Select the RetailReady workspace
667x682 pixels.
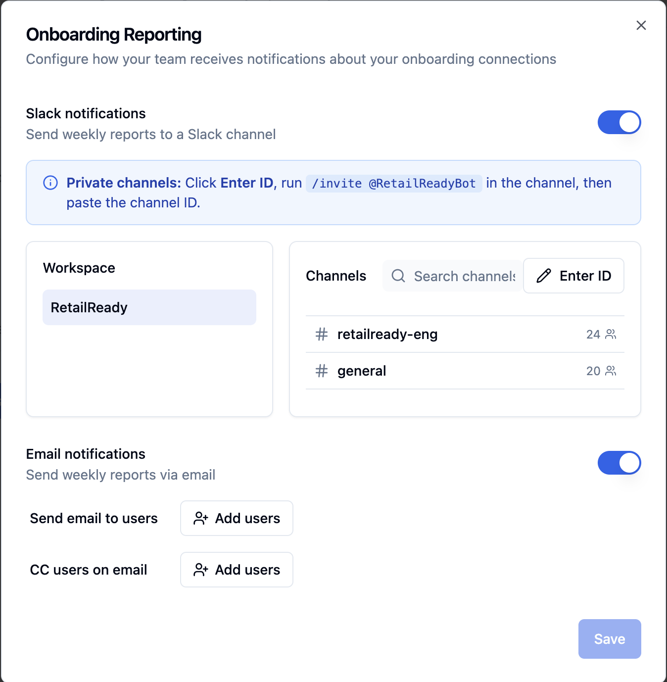click(x=149, y=307)
